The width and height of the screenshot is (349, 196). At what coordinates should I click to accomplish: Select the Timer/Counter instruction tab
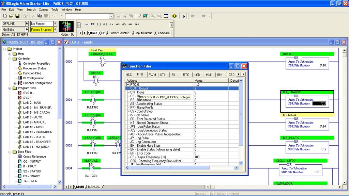click(119, 33)
